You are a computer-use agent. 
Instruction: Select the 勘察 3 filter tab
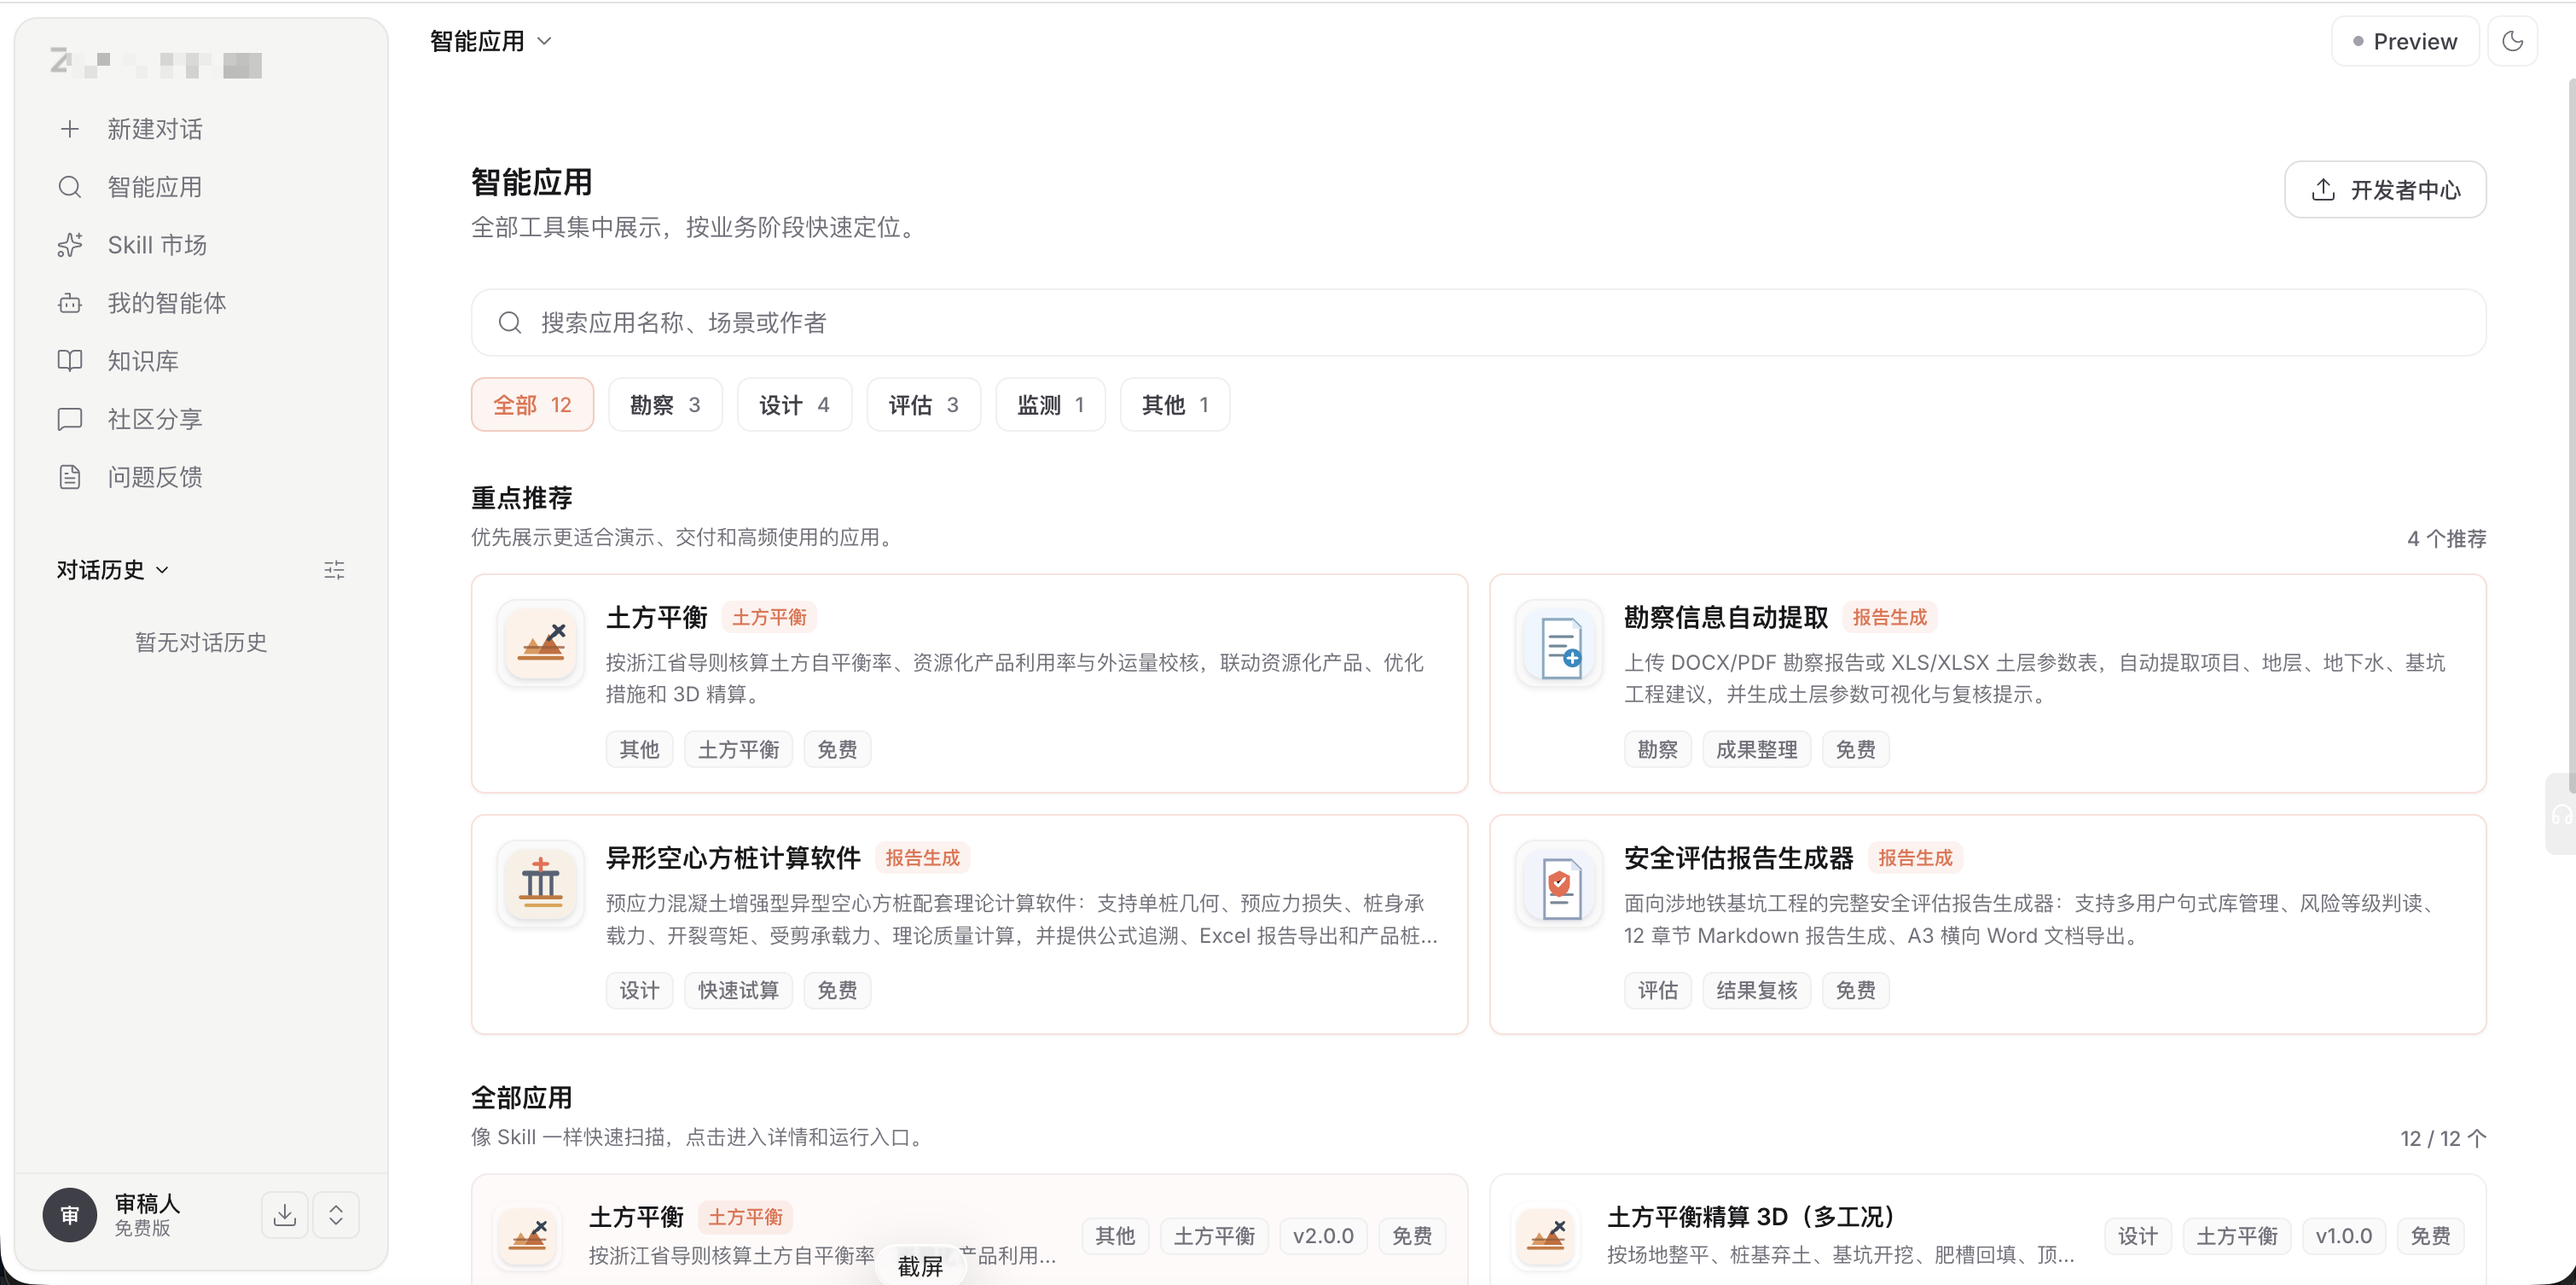[665, 405]
